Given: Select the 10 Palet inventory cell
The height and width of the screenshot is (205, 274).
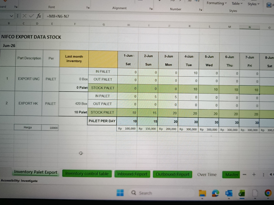Looking at the screenshot, I should 73,112.
